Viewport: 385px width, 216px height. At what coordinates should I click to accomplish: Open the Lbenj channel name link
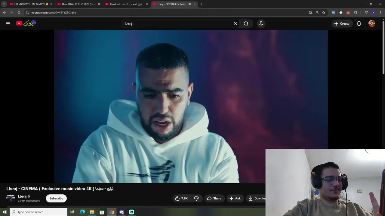[x=22, y=196]
